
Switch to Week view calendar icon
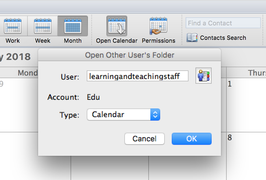point(43,26)
